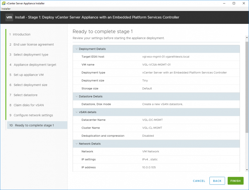Maximize the installer window
Screen dimensions: 249x190
click(x=234, y=3)
